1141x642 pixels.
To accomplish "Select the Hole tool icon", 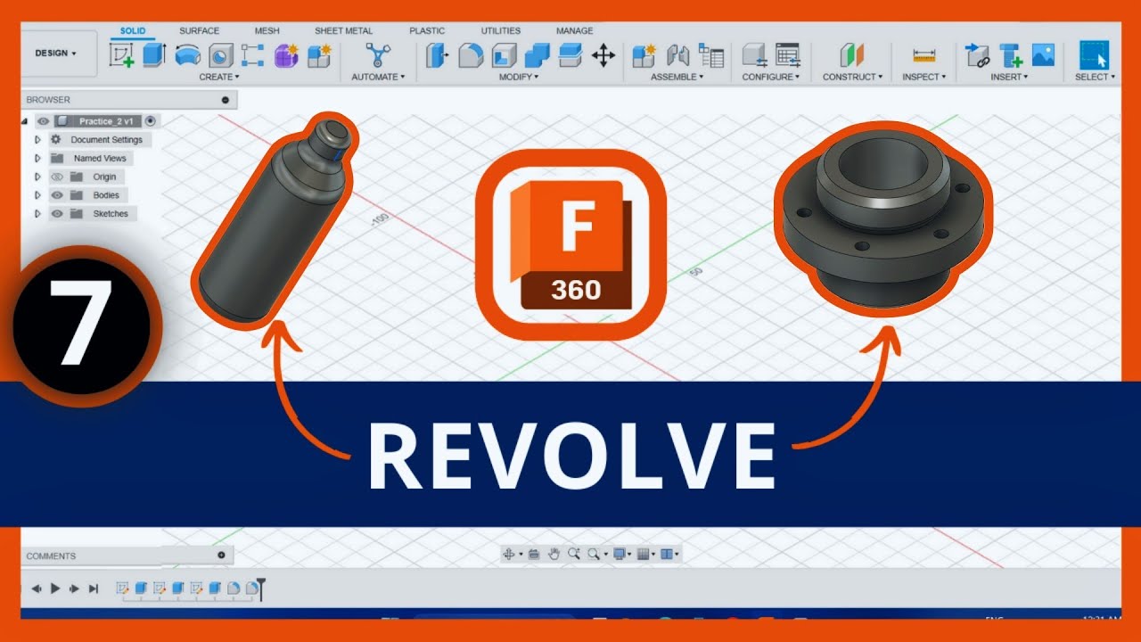I will pyautogui.click(x=220, y=56).
